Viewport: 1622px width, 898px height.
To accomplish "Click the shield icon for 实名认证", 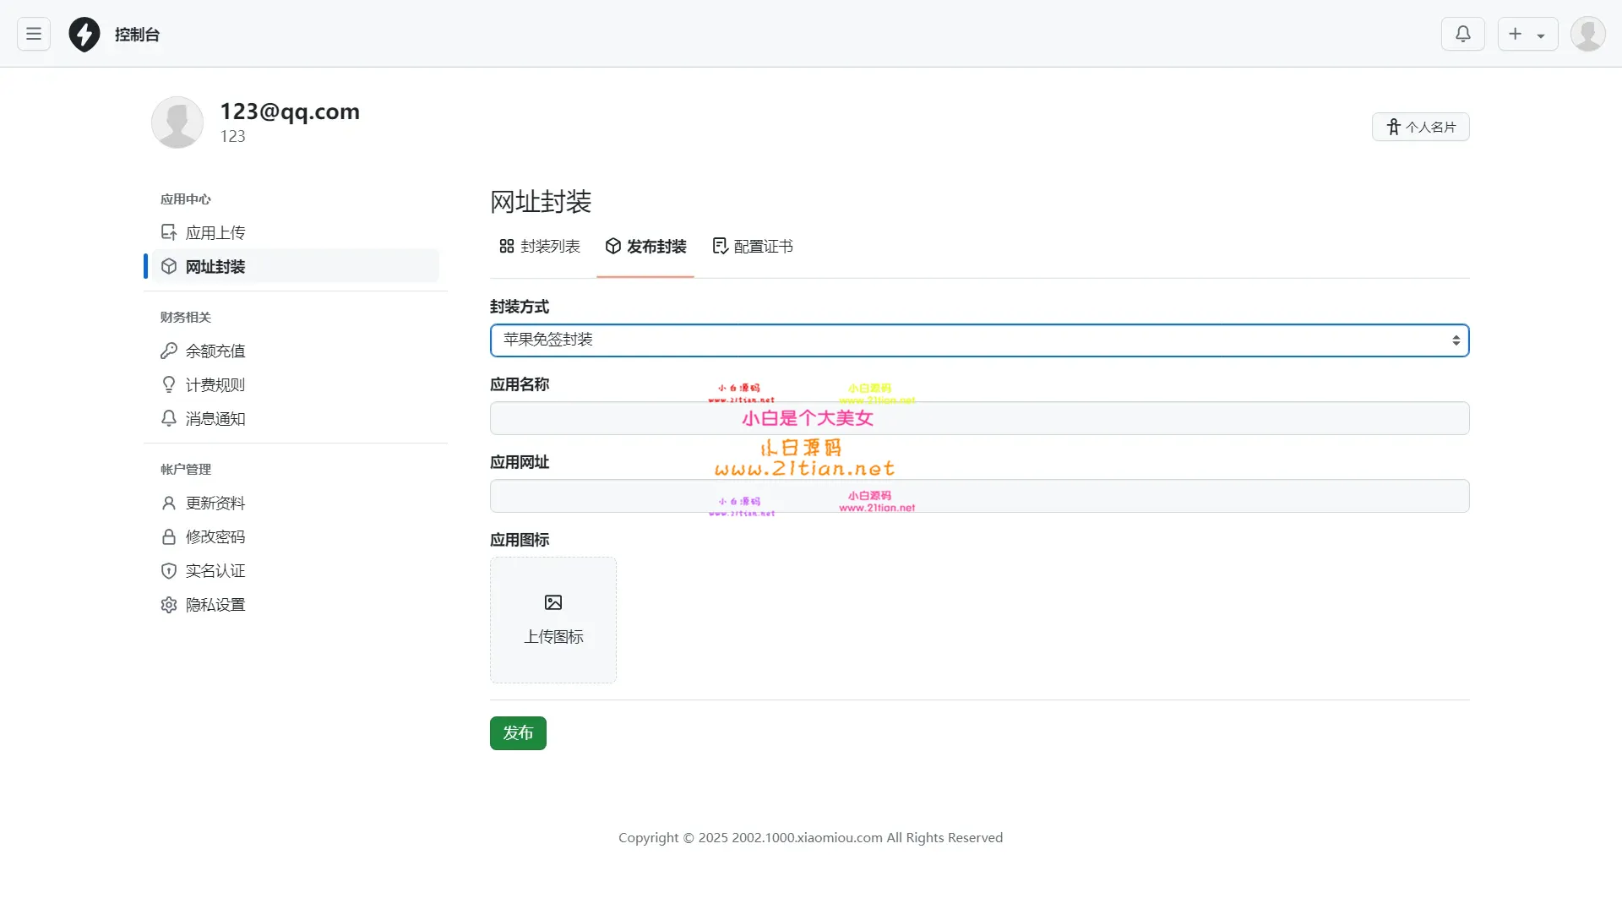I will (169, 571).
